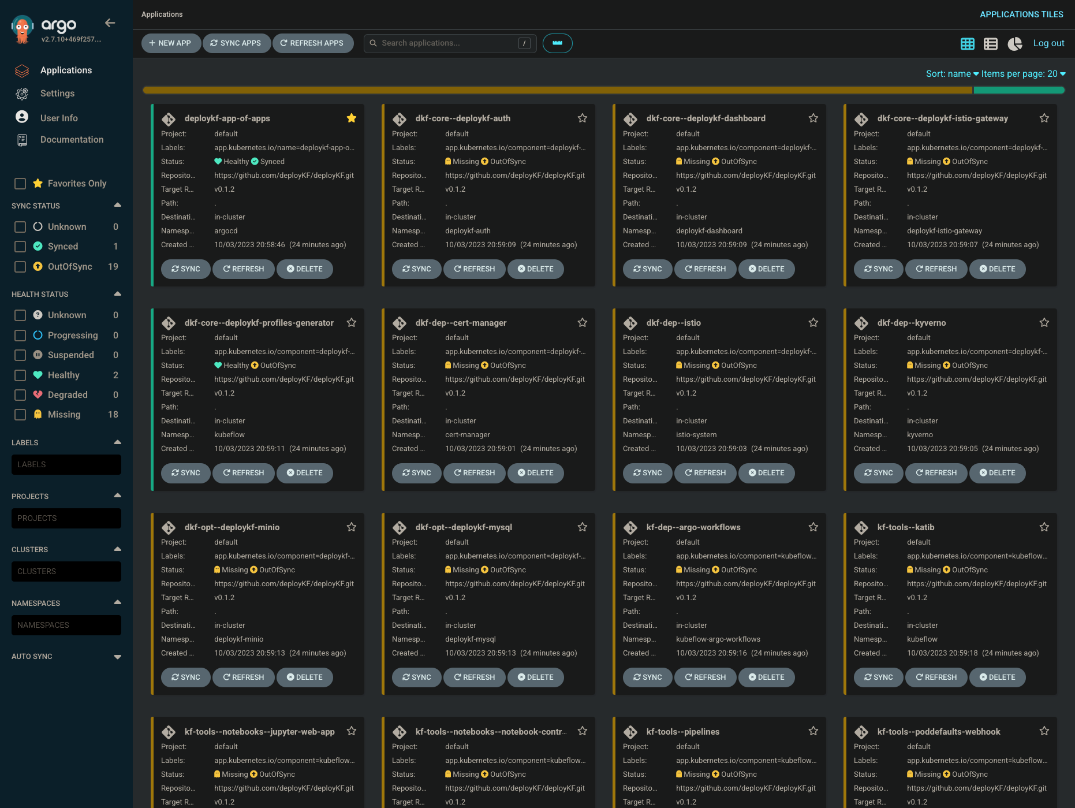1075x808 pixels.
Task: Star the dkf-opt--deploykf-mysql application
Action: coord(583,527)
